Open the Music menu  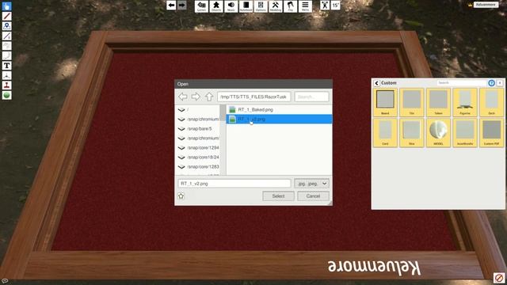pyautogui.click(x=231, y=6)
